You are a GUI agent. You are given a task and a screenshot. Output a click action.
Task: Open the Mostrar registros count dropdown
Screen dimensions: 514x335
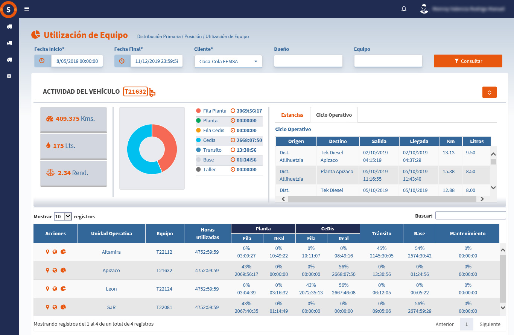click(x=63, y=216)
